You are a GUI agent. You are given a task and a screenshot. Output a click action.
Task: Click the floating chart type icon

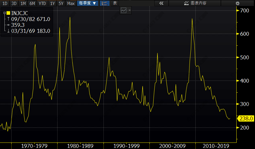(124, 11)
